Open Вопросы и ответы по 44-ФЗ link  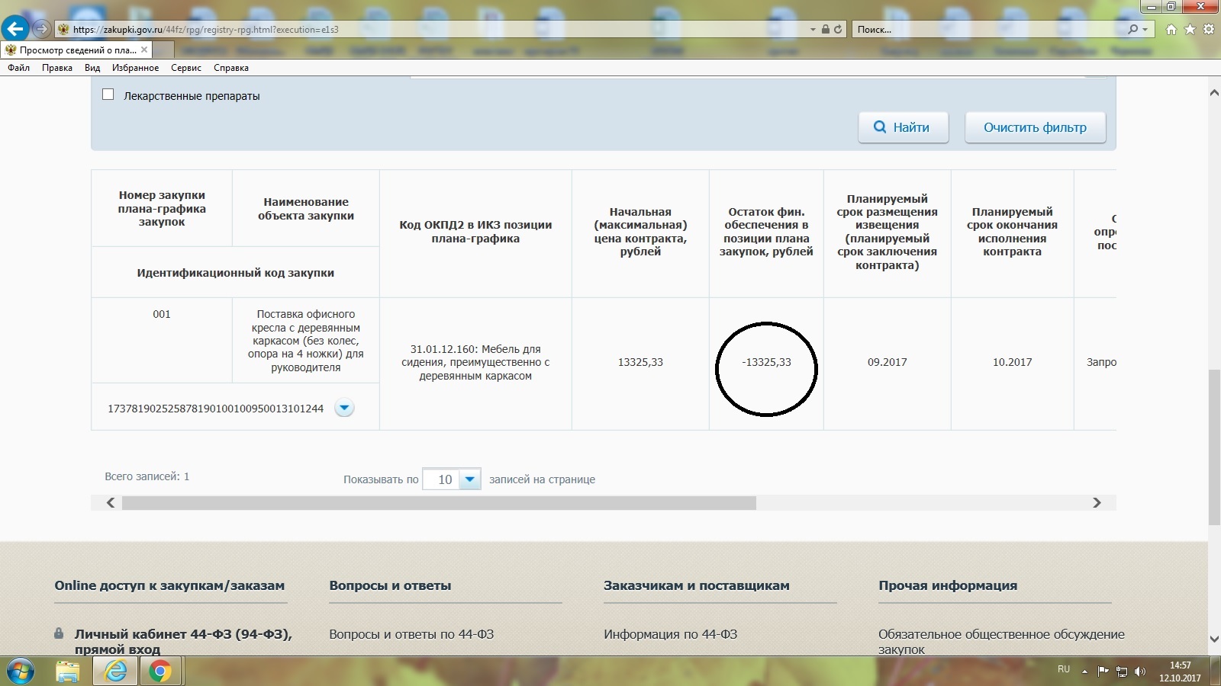point(411,634)
